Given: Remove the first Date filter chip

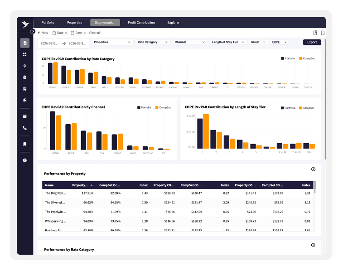Looking at the screenshot, I should point(66,33).
